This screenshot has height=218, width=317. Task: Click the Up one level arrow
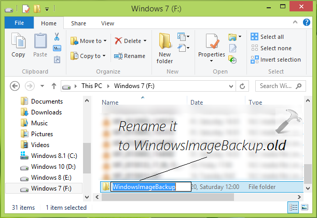pos(54,86)
